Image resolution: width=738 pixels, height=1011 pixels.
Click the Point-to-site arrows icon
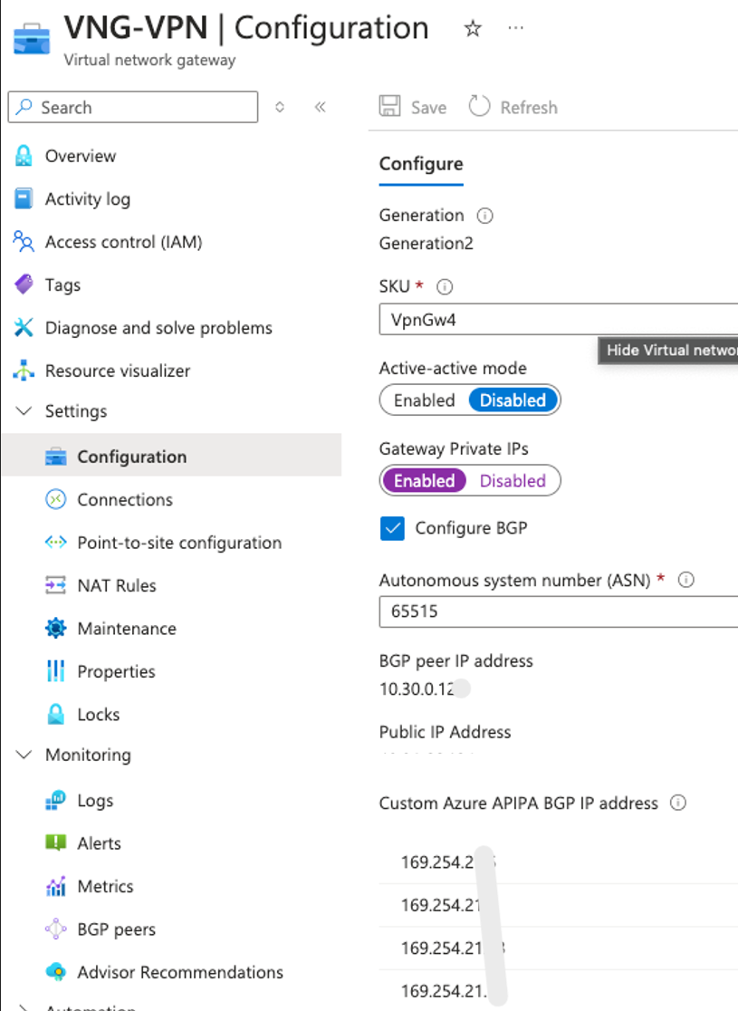tap(56, 543)
